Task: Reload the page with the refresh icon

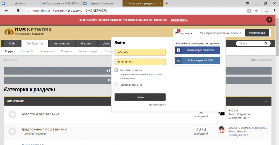Action: (27, 11)
